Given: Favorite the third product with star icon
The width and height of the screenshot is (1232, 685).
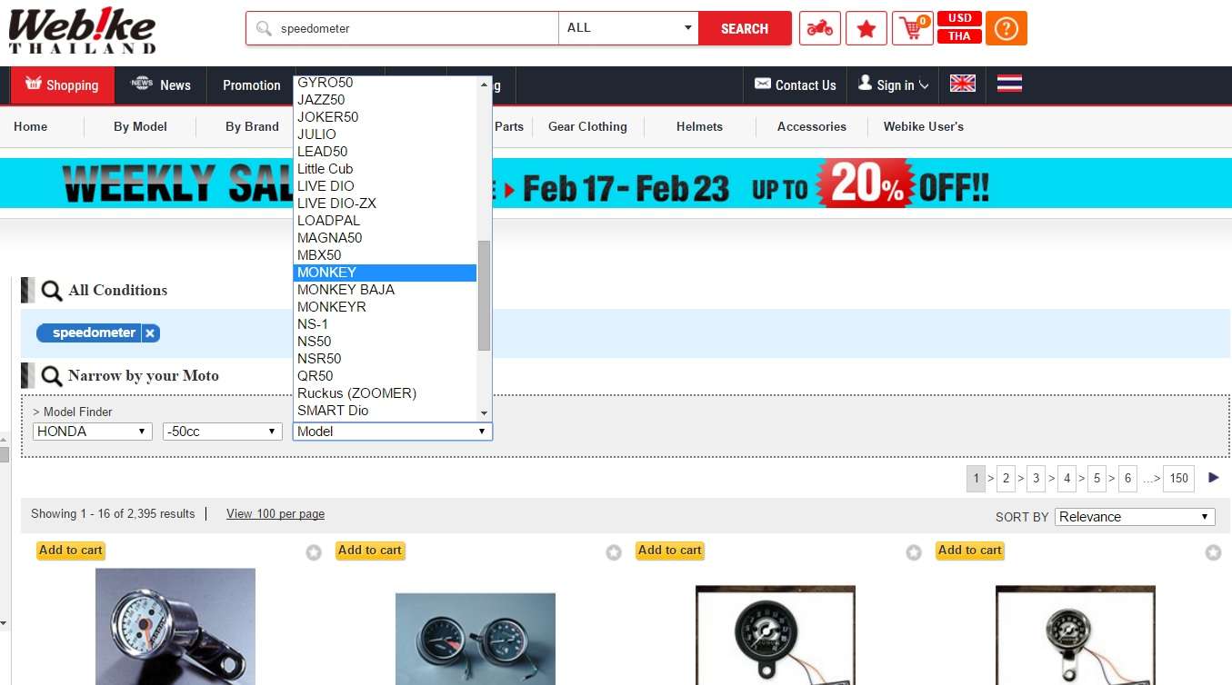Looking at the screenshot, I should coord(914,552).
